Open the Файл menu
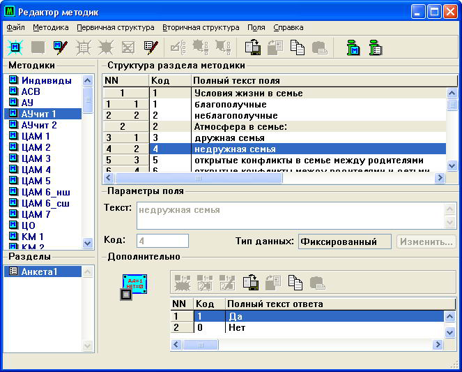Screen dimensions: 462x372 (x=15, y=28)
